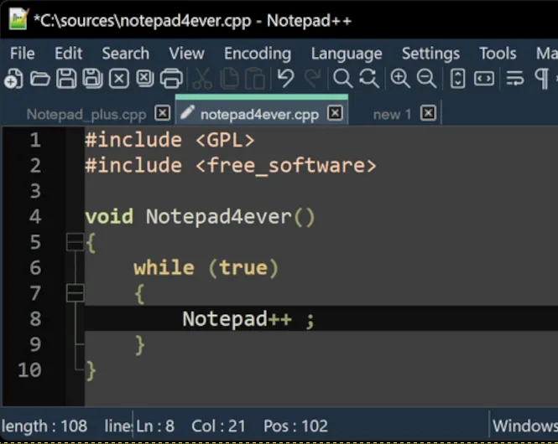
Task: Undo the last edit via toolbar
Action: (x=285, y=80)
